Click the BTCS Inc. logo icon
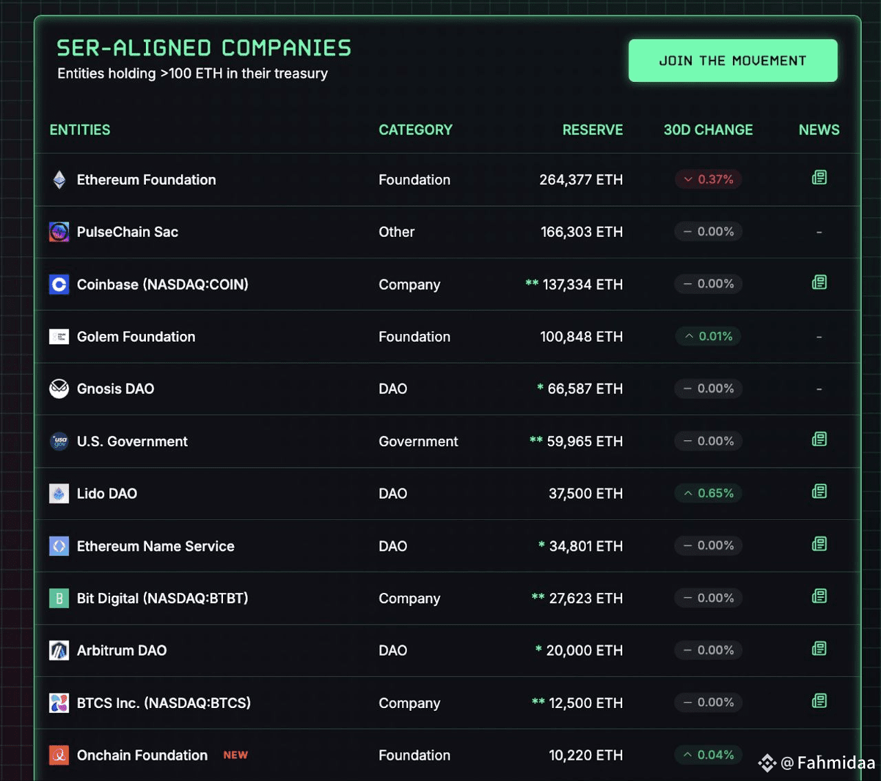The height and width of the screenshot is (781, 881). [x=59, y=703]
